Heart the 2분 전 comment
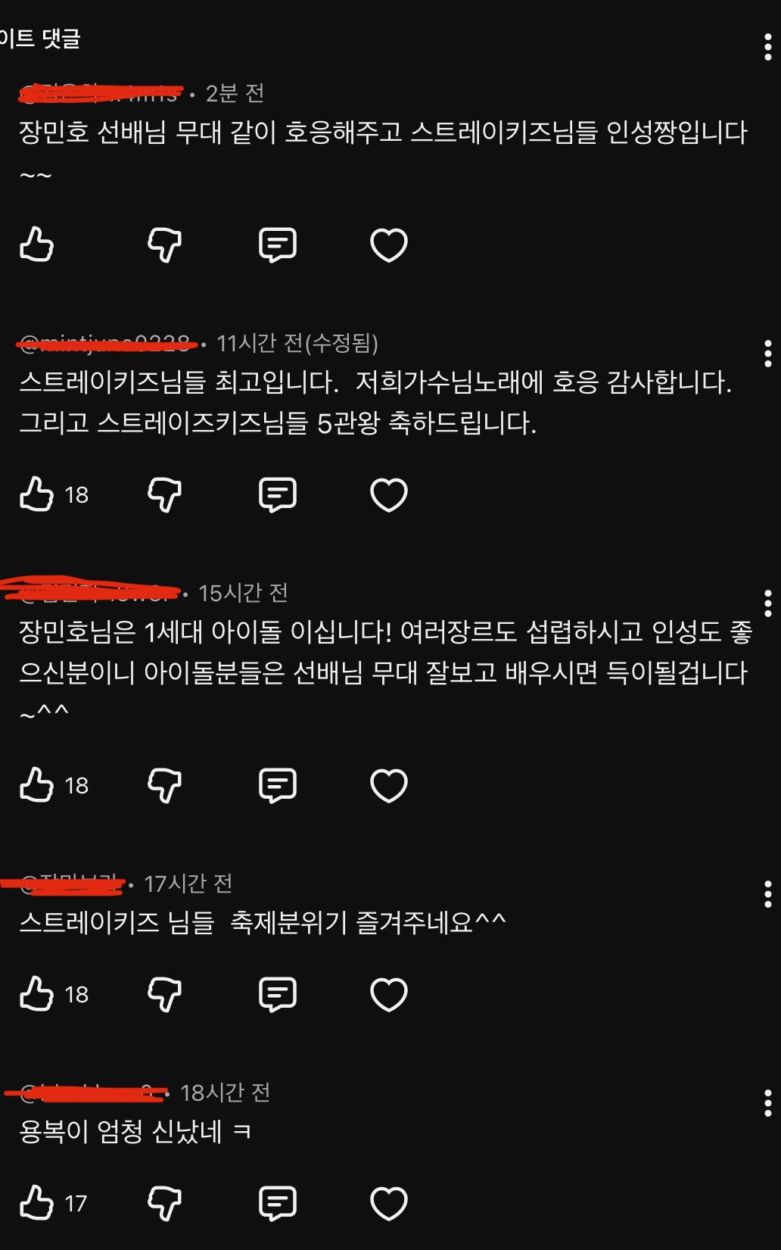This screenshot has width=781, height=1250. pos(389,245)
